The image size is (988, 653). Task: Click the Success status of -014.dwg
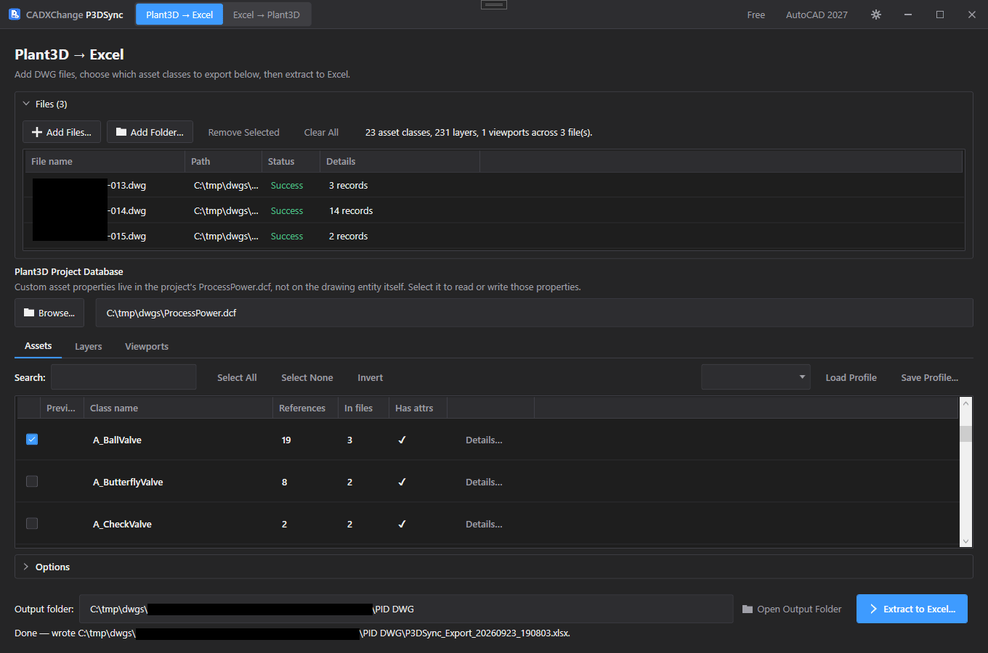pyautogui.click(x=287, y=210)
